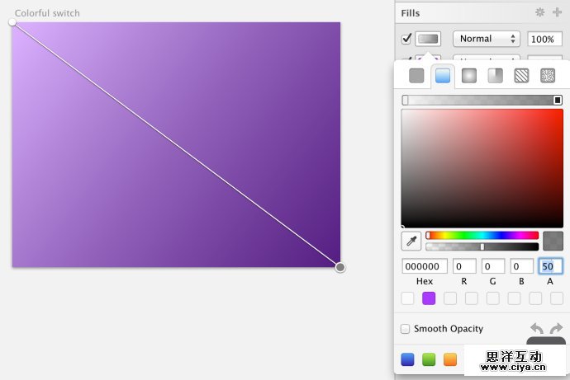The height and width of the screenshot is (380, 570).
Task: Rotate the gradient left with curved arrow
Action: click(x=537, y=329)
